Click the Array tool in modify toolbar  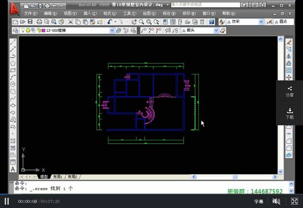289,70
